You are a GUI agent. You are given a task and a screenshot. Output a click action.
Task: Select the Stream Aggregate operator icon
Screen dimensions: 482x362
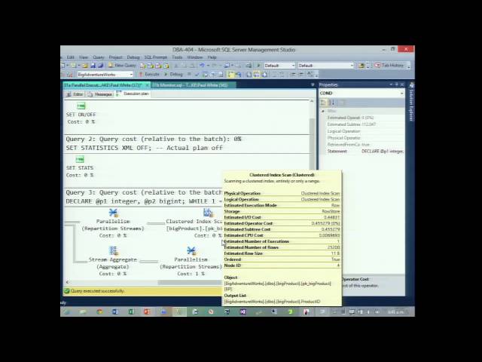113,250
